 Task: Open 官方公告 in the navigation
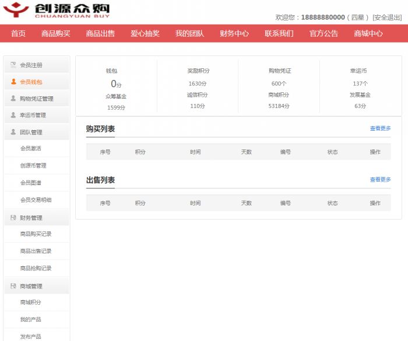[324, 33]
